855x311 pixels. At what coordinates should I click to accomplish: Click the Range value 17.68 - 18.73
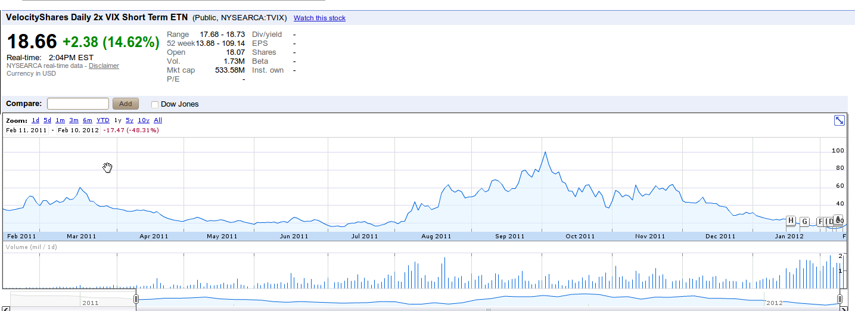(x=222, y=35)
